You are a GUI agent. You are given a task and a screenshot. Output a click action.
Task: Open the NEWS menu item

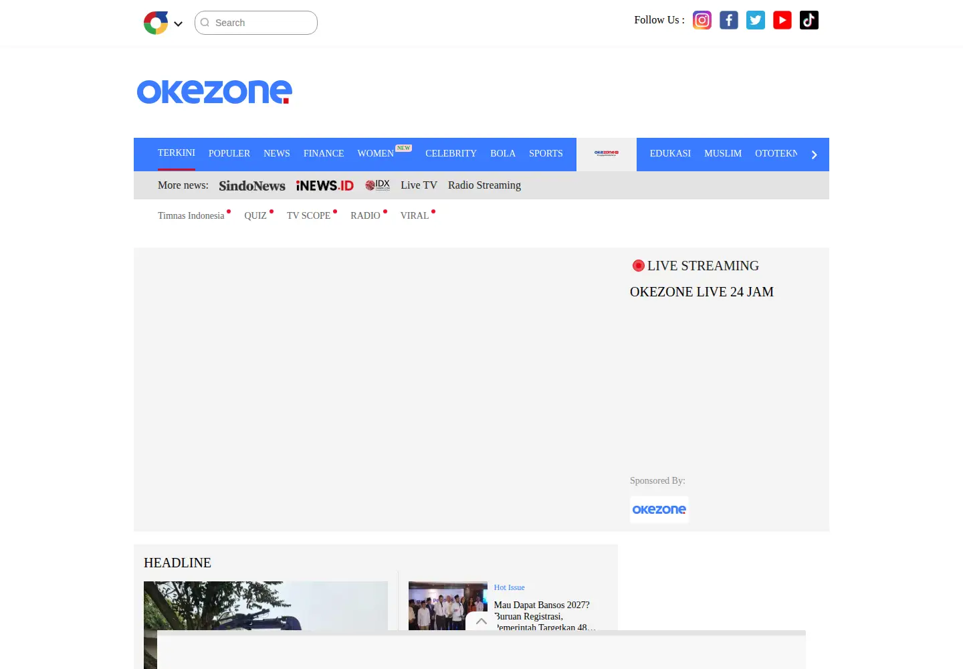coord(277,153)
